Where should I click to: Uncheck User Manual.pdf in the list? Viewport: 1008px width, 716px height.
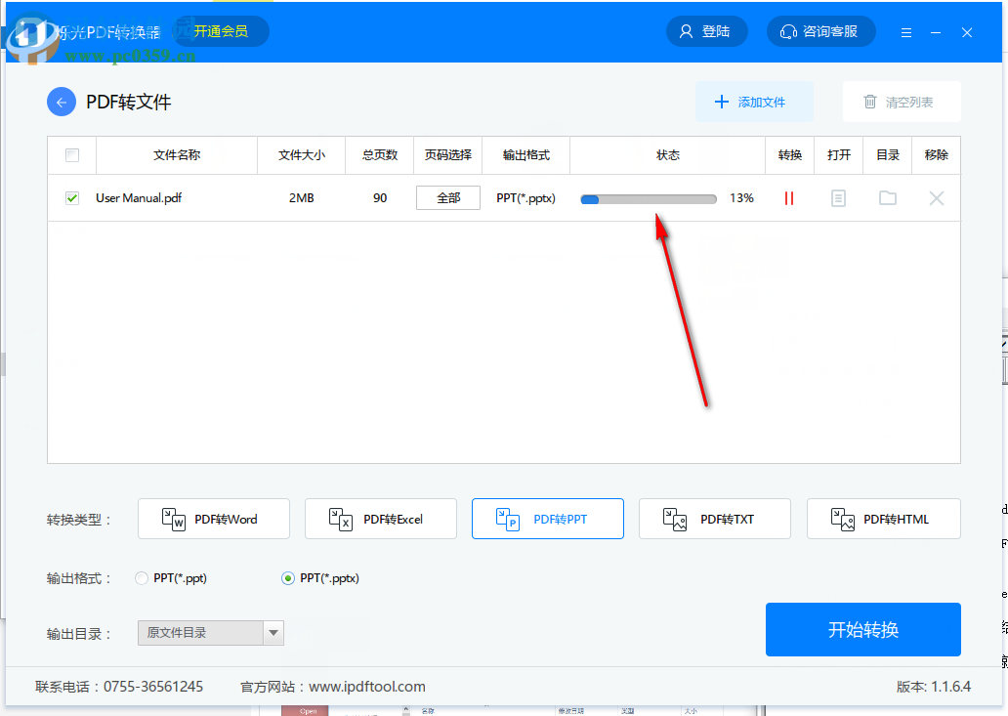coord(71,197)
